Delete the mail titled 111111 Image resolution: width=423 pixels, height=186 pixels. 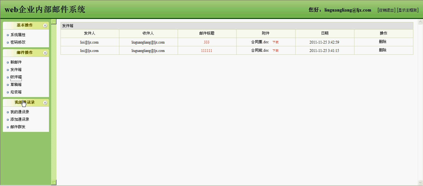(383, 50)
